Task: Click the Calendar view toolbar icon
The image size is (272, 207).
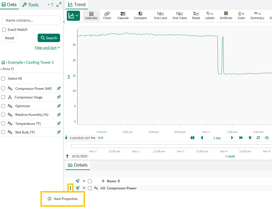Action: (91, 15)
